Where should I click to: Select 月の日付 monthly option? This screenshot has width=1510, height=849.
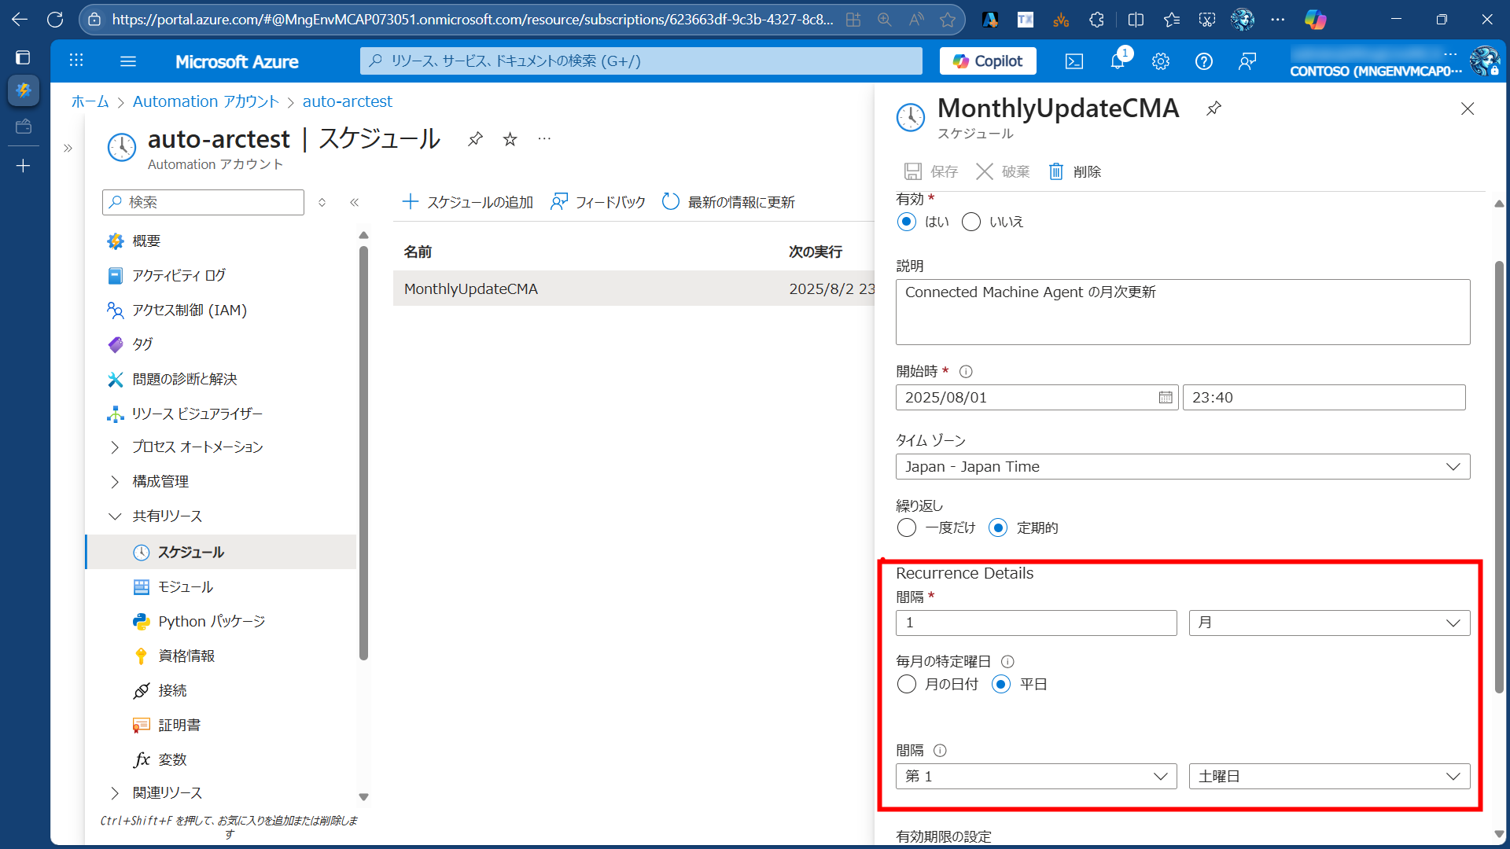pos(907,684)
